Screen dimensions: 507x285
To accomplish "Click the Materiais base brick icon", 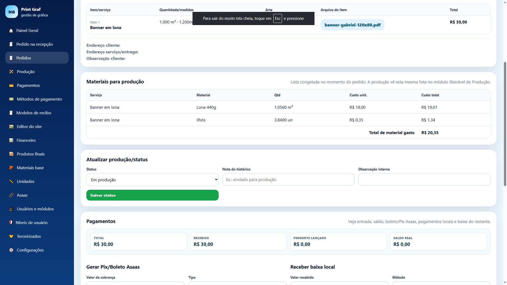I will 11,168.
